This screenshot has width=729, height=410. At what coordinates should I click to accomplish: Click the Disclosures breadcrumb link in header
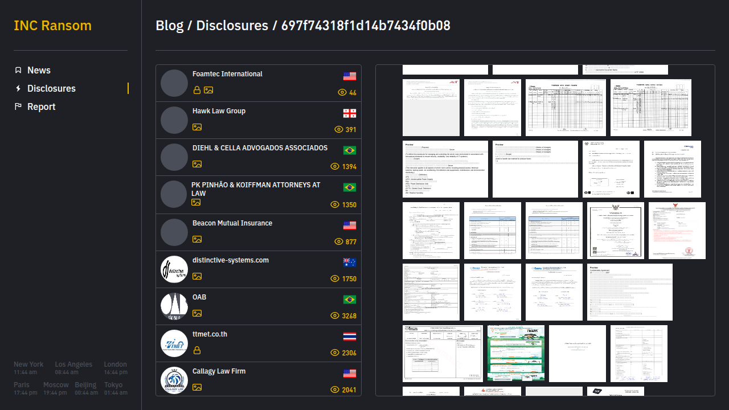(x=232, y=26)
